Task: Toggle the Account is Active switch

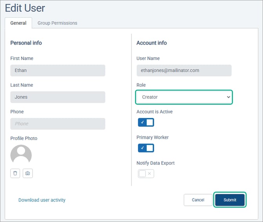Action: 146,122
